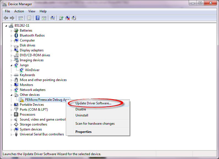Select the WinDriver device label
This screenshot has height=159, width=219.
(x=32, y=70)
